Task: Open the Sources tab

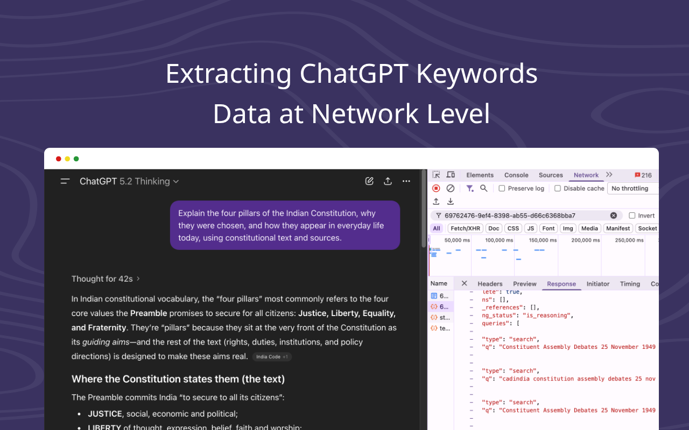Action: point(551,175)
